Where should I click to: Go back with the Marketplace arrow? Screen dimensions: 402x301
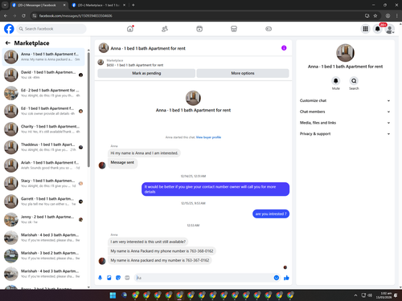click(x=8, y=43)
